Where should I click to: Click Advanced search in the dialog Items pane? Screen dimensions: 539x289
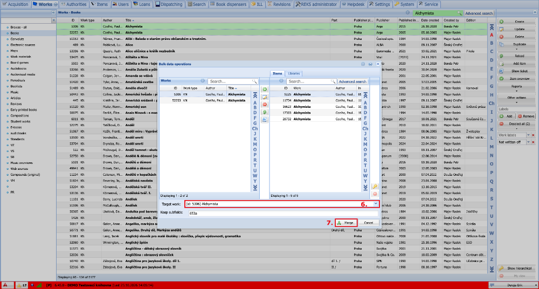pos(353,81)
